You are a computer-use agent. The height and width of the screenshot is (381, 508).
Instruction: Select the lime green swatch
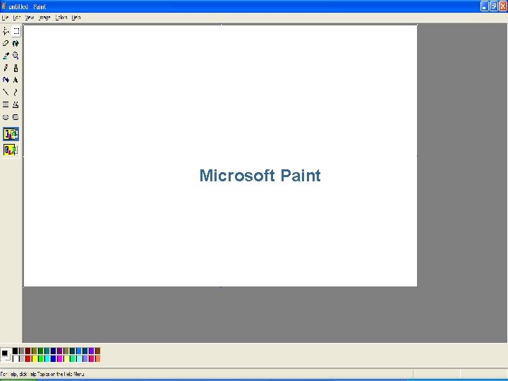[x=40, y=358]
